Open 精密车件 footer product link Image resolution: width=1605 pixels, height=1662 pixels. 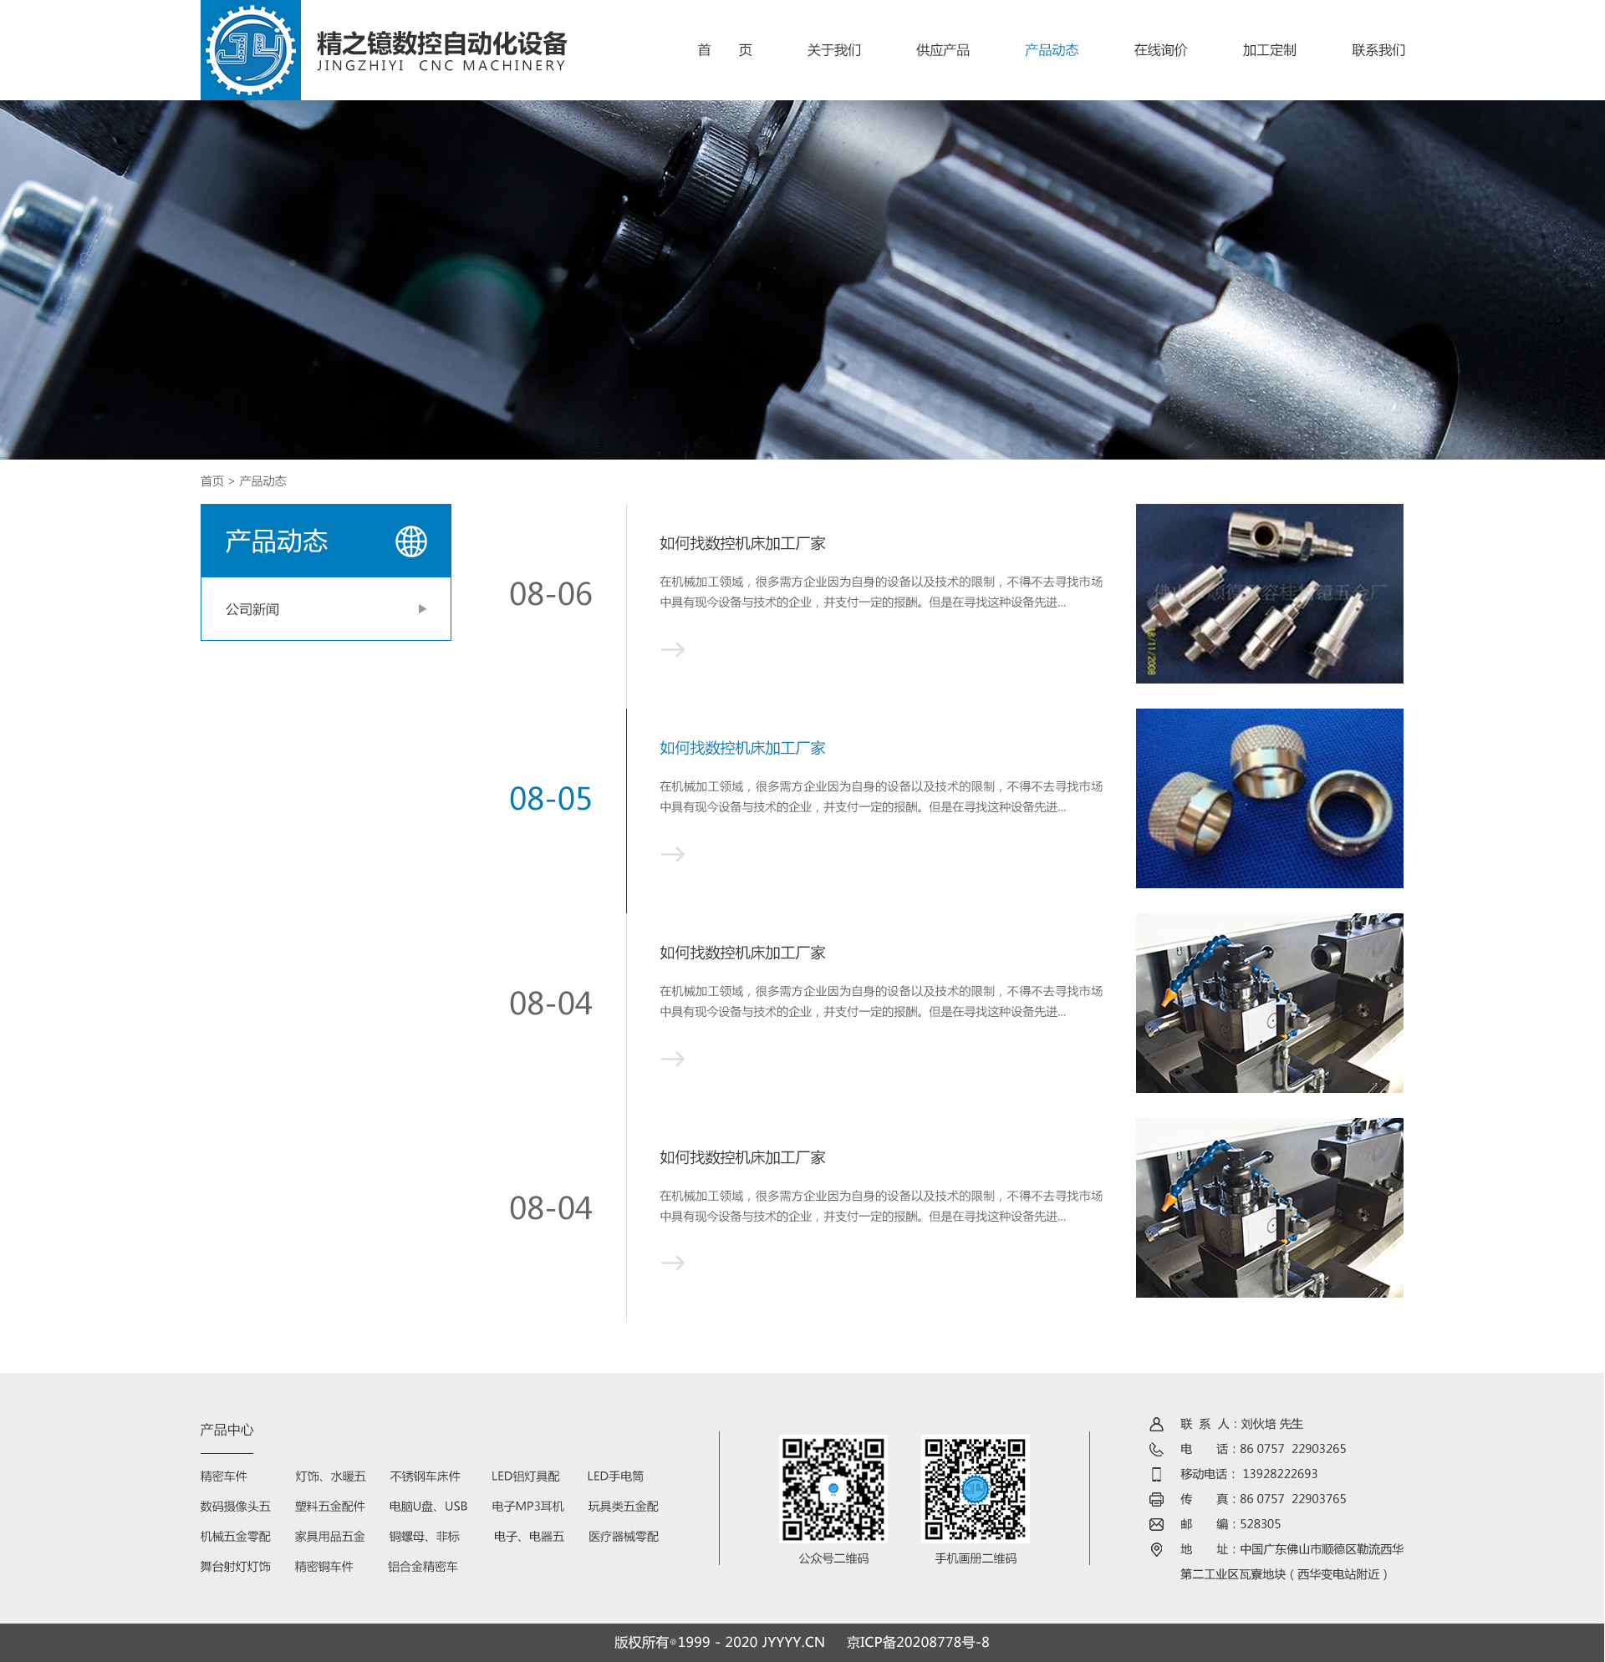point(223,1476)
